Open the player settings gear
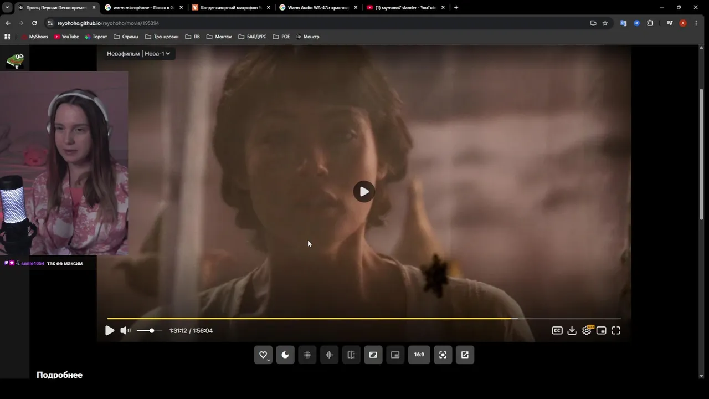 [587, 331]
